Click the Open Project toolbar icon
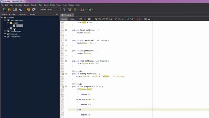Screen dimensions: 209x118 [15, 10]
